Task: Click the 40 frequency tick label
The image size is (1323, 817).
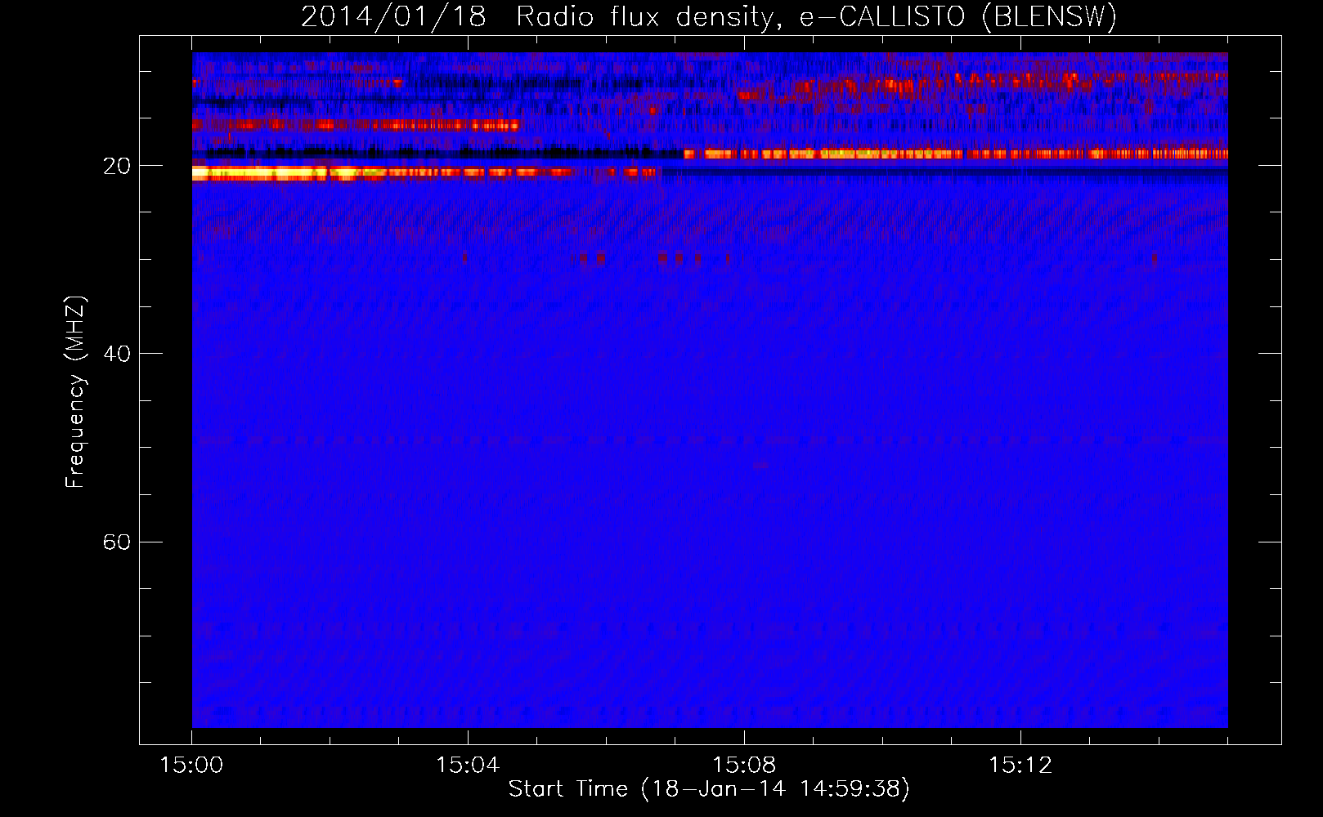Action: (x=117, y=354)
